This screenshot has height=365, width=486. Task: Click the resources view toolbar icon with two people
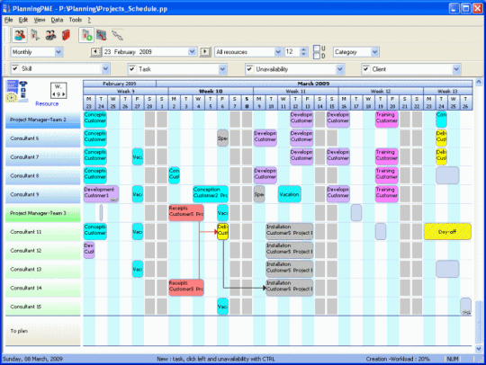tap(20, 35)
